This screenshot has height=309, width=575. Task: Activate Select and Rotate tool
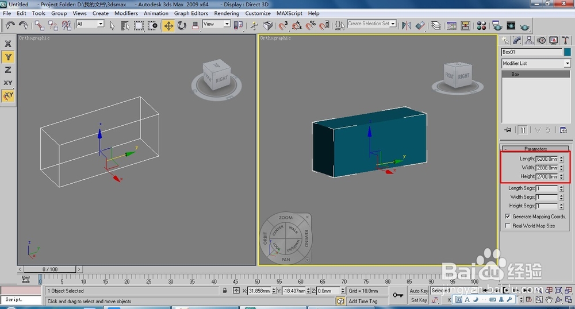[182, 25]
